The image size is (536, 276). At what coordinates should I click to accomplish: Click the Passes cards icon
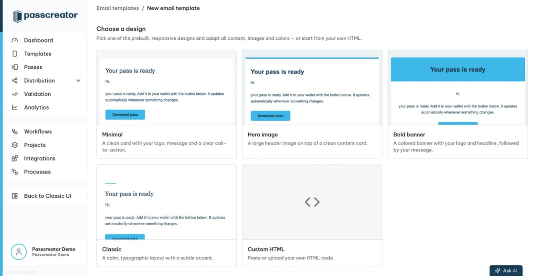(15, 67)
